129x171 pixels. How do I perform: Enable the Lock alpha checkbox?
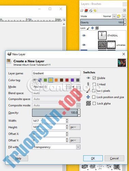94,104
